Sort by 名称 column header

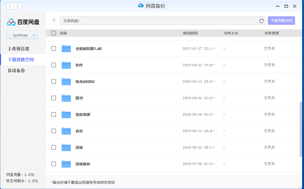tap(63, 33)
